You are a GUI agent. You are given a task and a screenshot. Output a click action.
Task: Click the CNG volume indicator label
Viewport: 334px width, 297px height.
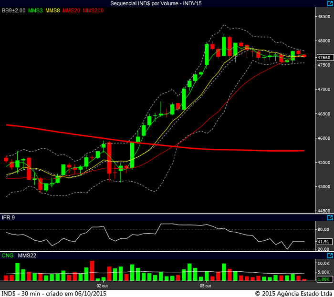point(8,256)
